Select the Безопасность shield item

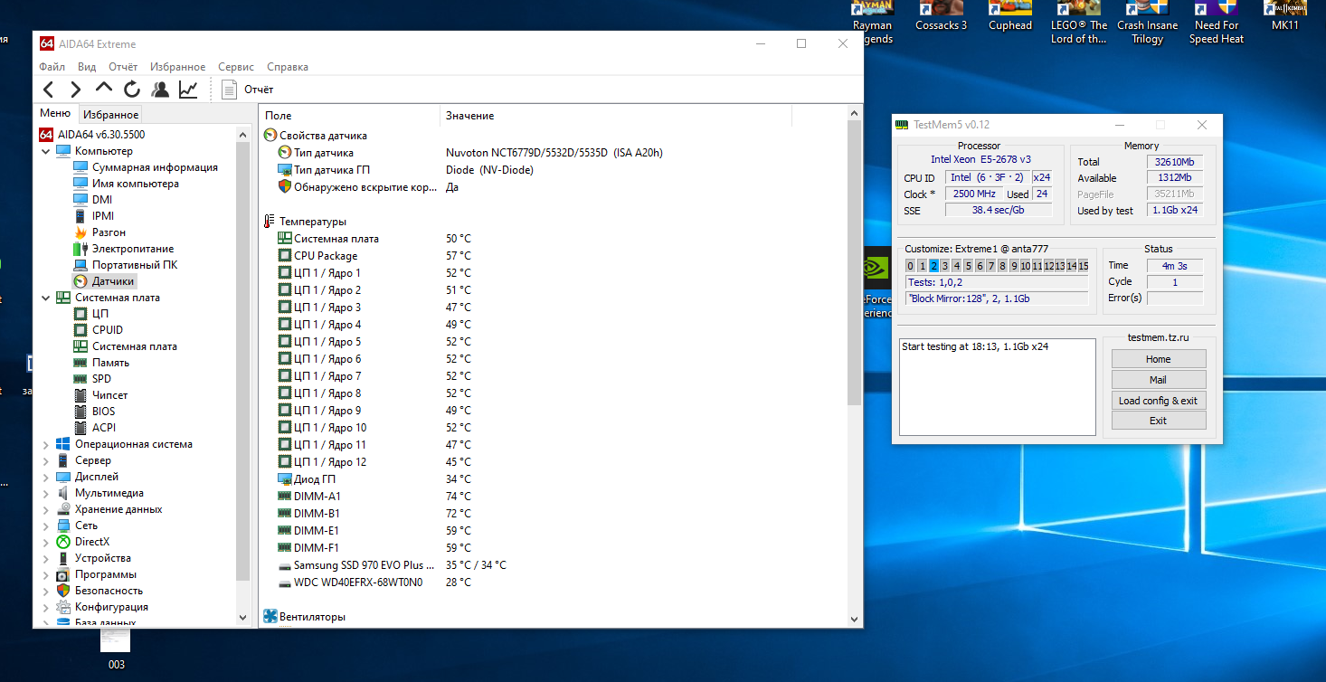coord(109,591)
